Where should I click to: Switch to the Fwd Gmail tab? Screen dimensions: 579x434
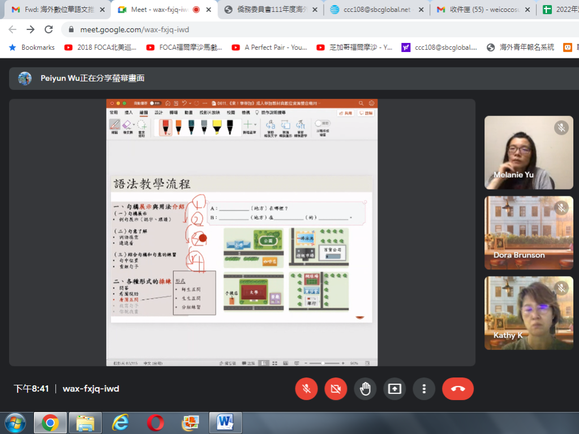(x=54, y=10)
